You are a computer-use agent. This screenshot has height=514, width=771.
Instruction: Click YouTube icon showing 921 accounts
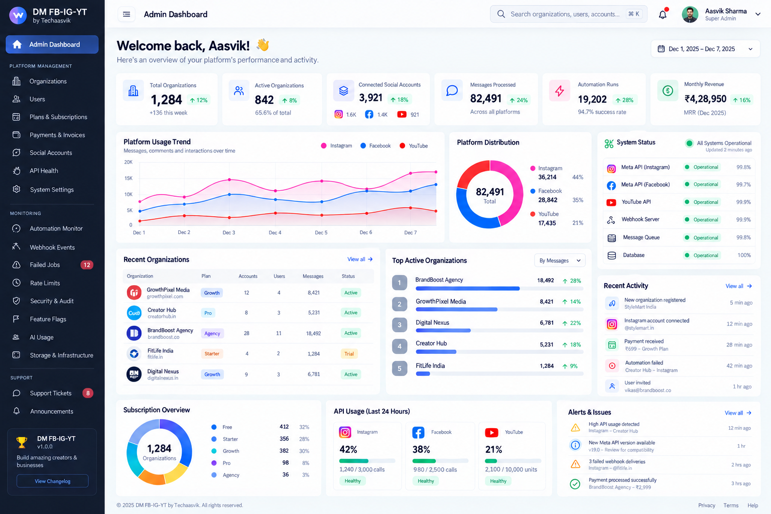pyautogui.click(x=402, y=114)
